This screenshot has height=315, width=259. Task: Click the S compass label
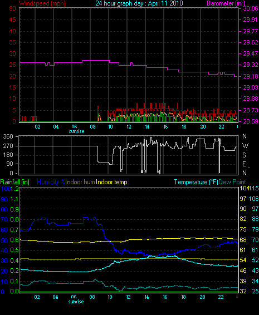245,155
